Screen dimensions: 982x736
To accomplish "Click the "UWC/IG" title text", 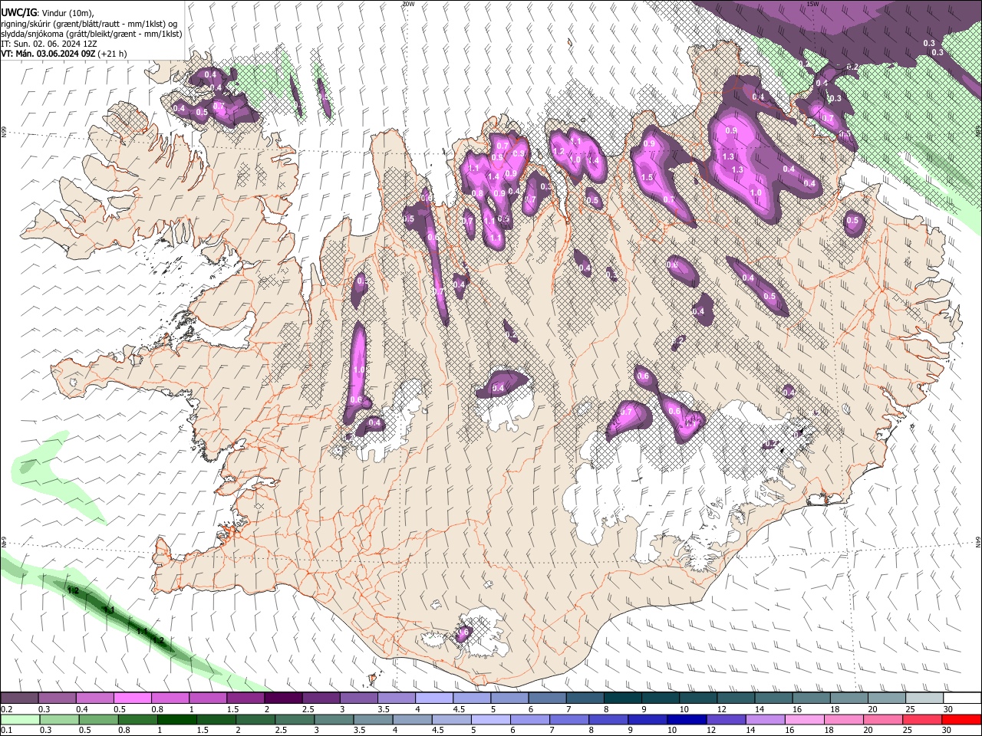I will (18, 13).
